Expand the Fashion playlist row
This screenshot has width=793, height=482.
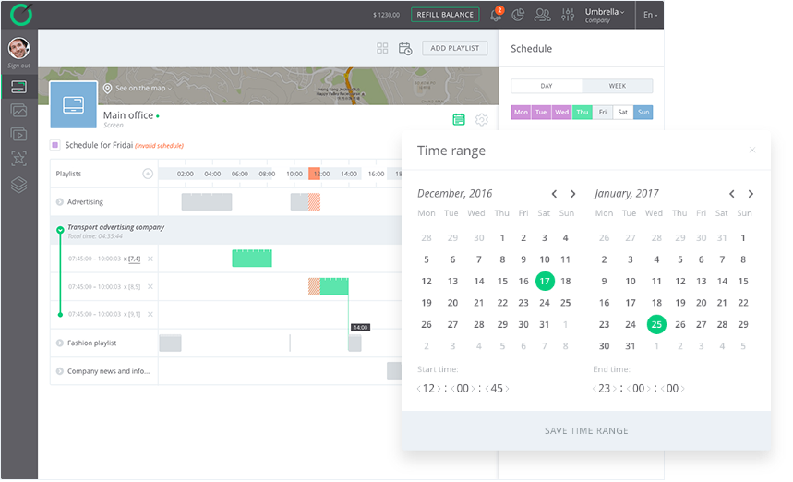(x=60, y=343)
